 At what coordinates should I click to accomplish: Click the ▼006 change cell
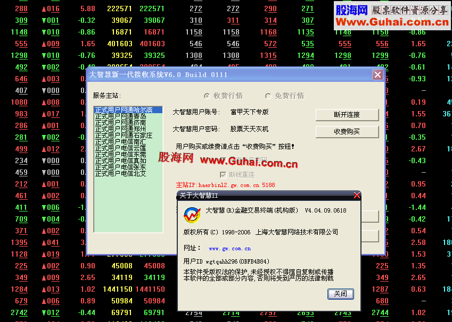click(x=51, y=207)
